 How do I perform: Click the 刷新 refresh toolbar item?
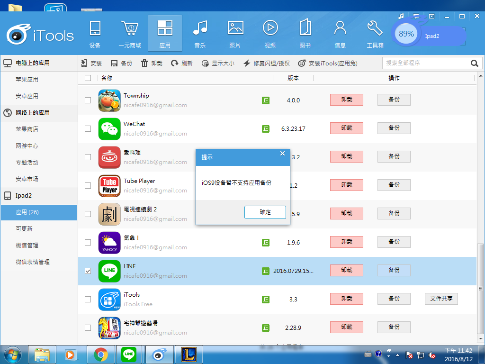182,63
